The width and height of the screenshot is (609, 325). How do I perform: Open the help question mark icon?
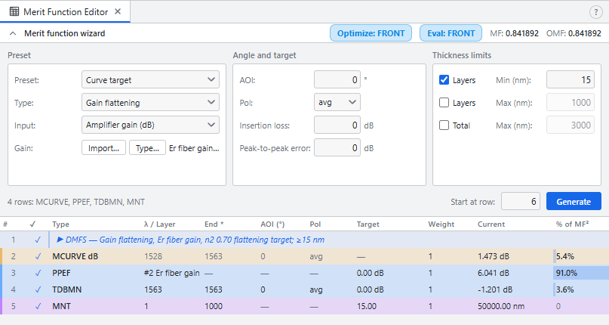click(596, 12)
